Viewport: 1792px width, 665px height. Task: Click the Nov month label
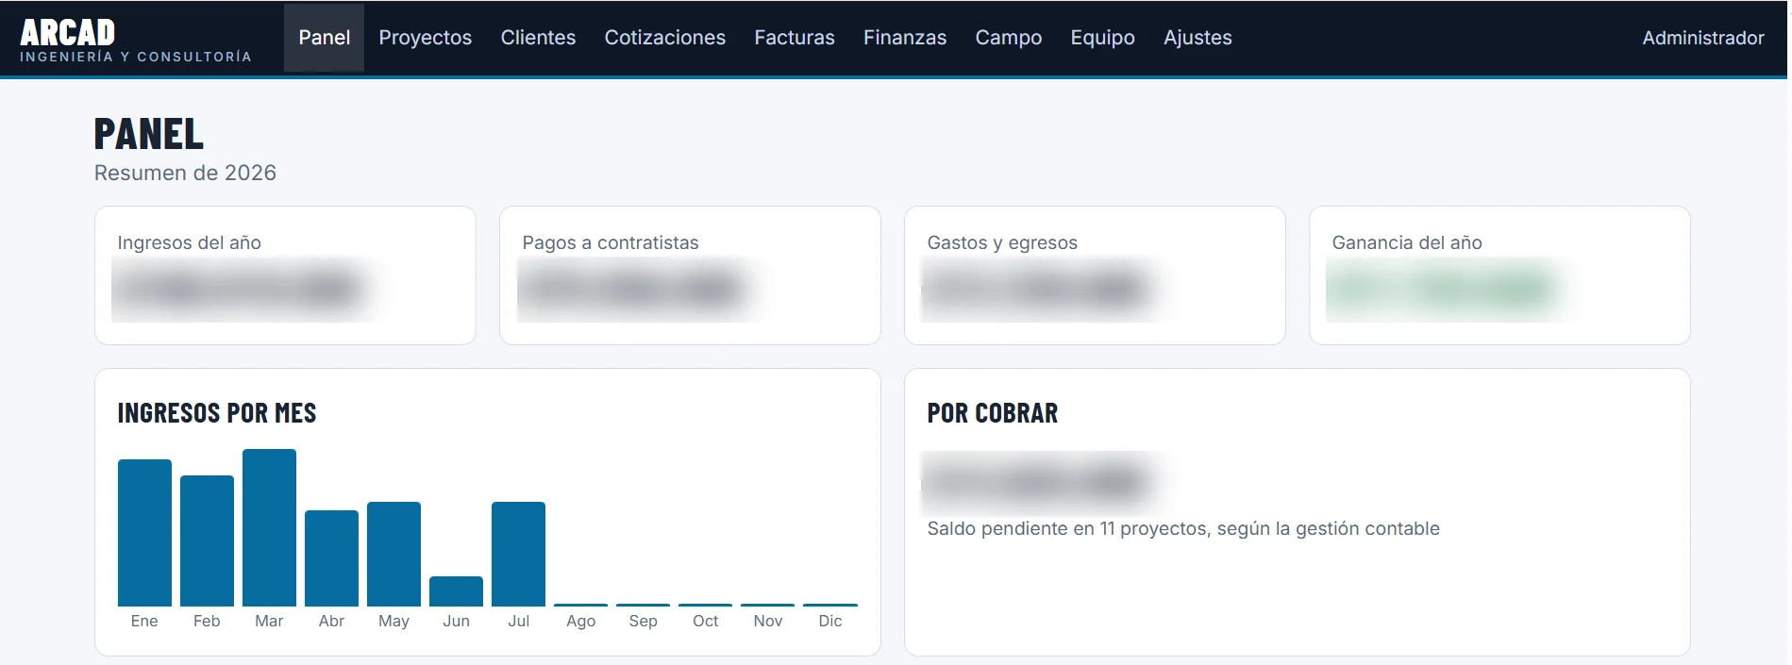(x=767, y=621)
